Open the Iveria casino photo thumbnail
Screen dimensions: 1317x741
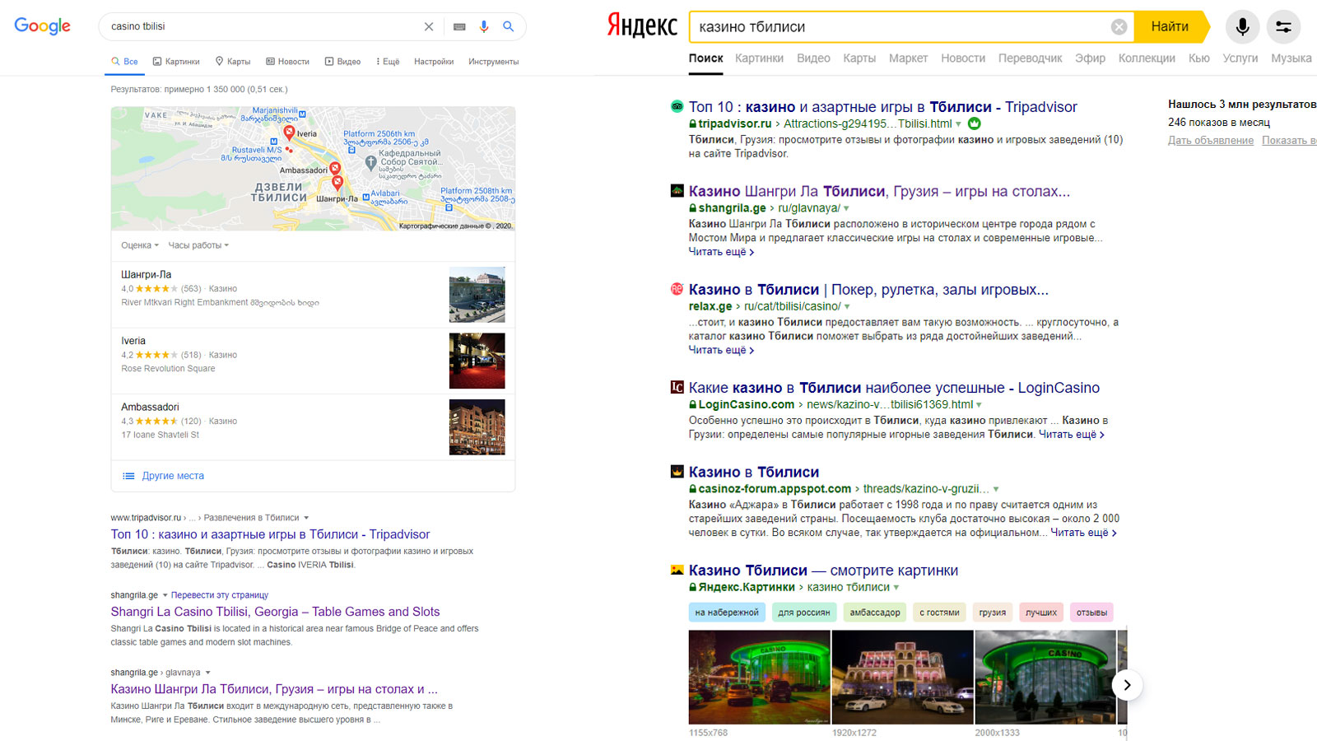click(x=477, y=361)
